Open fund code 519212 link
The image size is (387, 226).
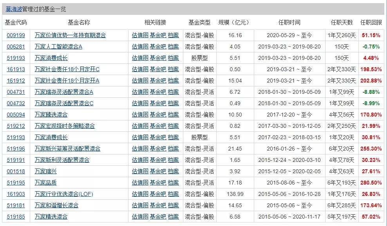pyautogui.click(x=16, y=126)
